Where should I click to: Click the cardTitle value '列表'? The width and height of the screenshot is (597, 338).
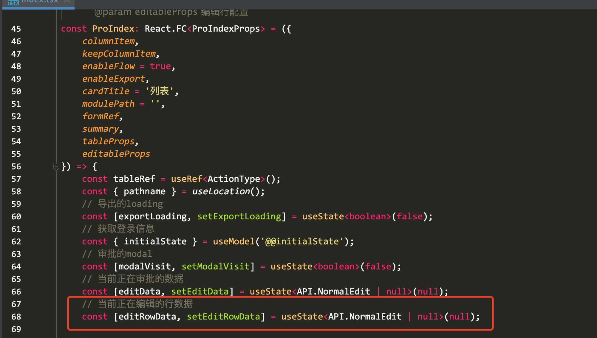coord(160,91)
